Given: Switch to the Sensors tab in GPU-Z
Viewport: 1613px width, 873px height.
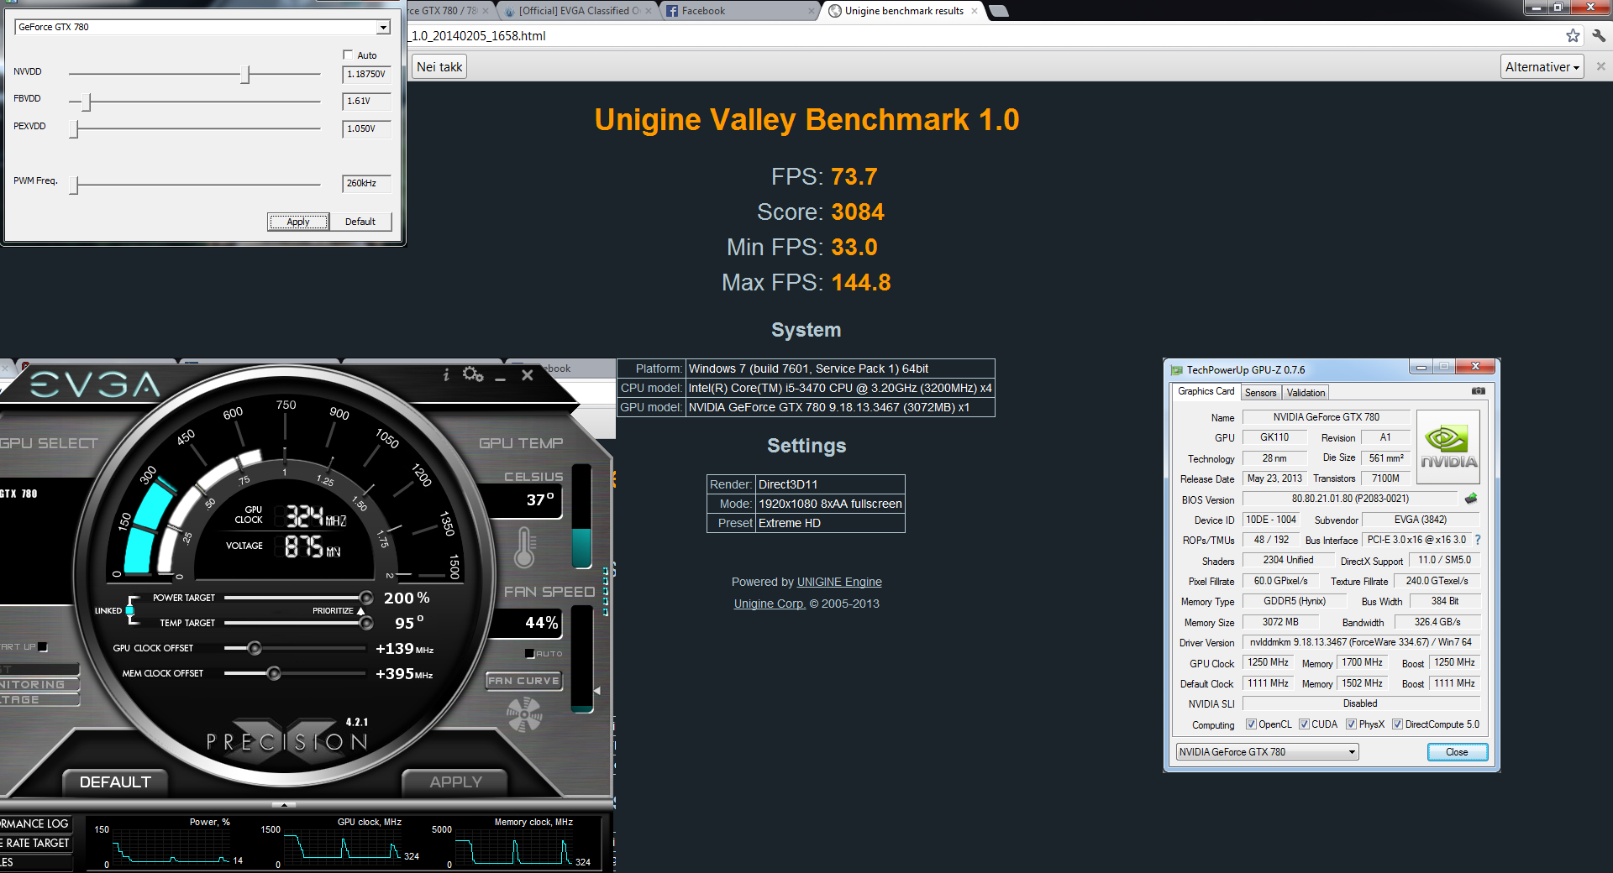Looking at the screenshot, I should [1260, 392].
